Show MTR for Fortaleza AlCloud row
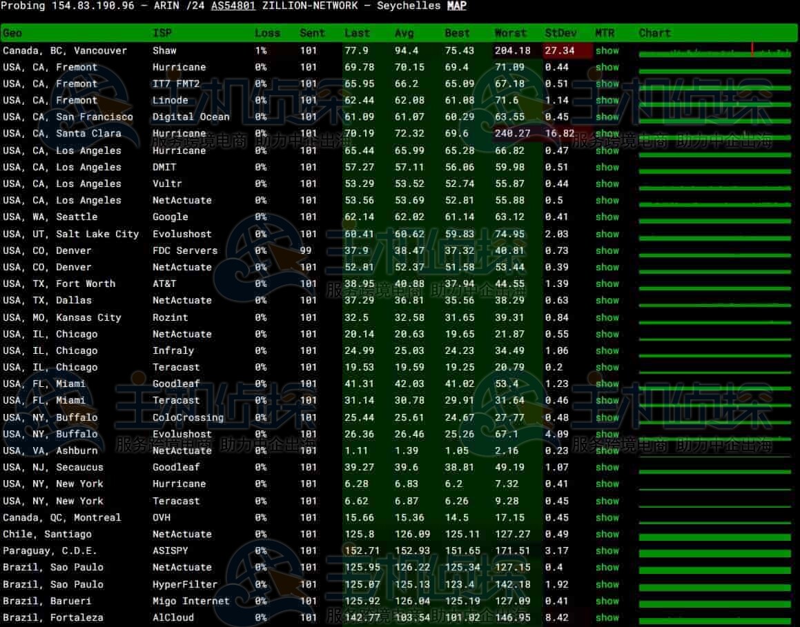 (607, 617)
